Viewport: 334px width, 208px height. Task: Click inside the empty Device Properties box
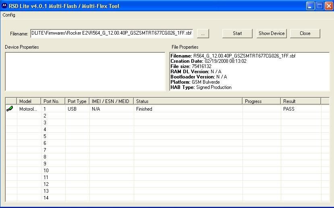(x=85, y=72)
